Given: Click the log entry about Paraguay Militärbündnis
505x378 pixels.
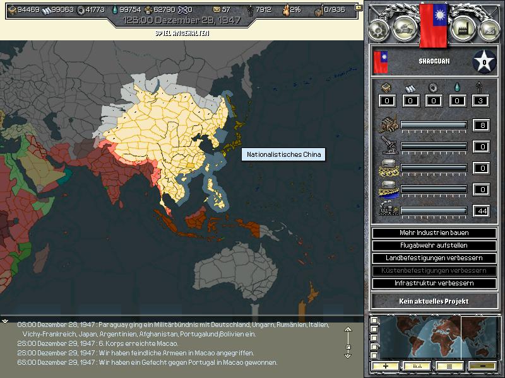Looking at the screenshot, I should click(x=173, y=329).
